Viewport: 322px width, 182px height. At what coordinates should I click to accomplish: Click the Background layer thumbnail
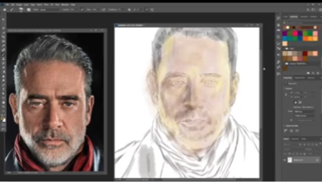coord(290,160)
